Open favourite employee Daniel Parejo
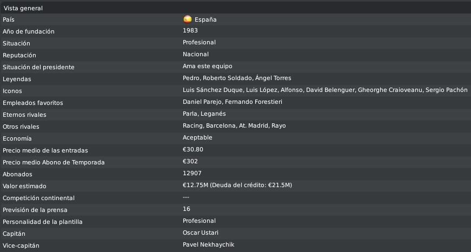The width and height of the screenshot is (471, 252). click(202, 102)
